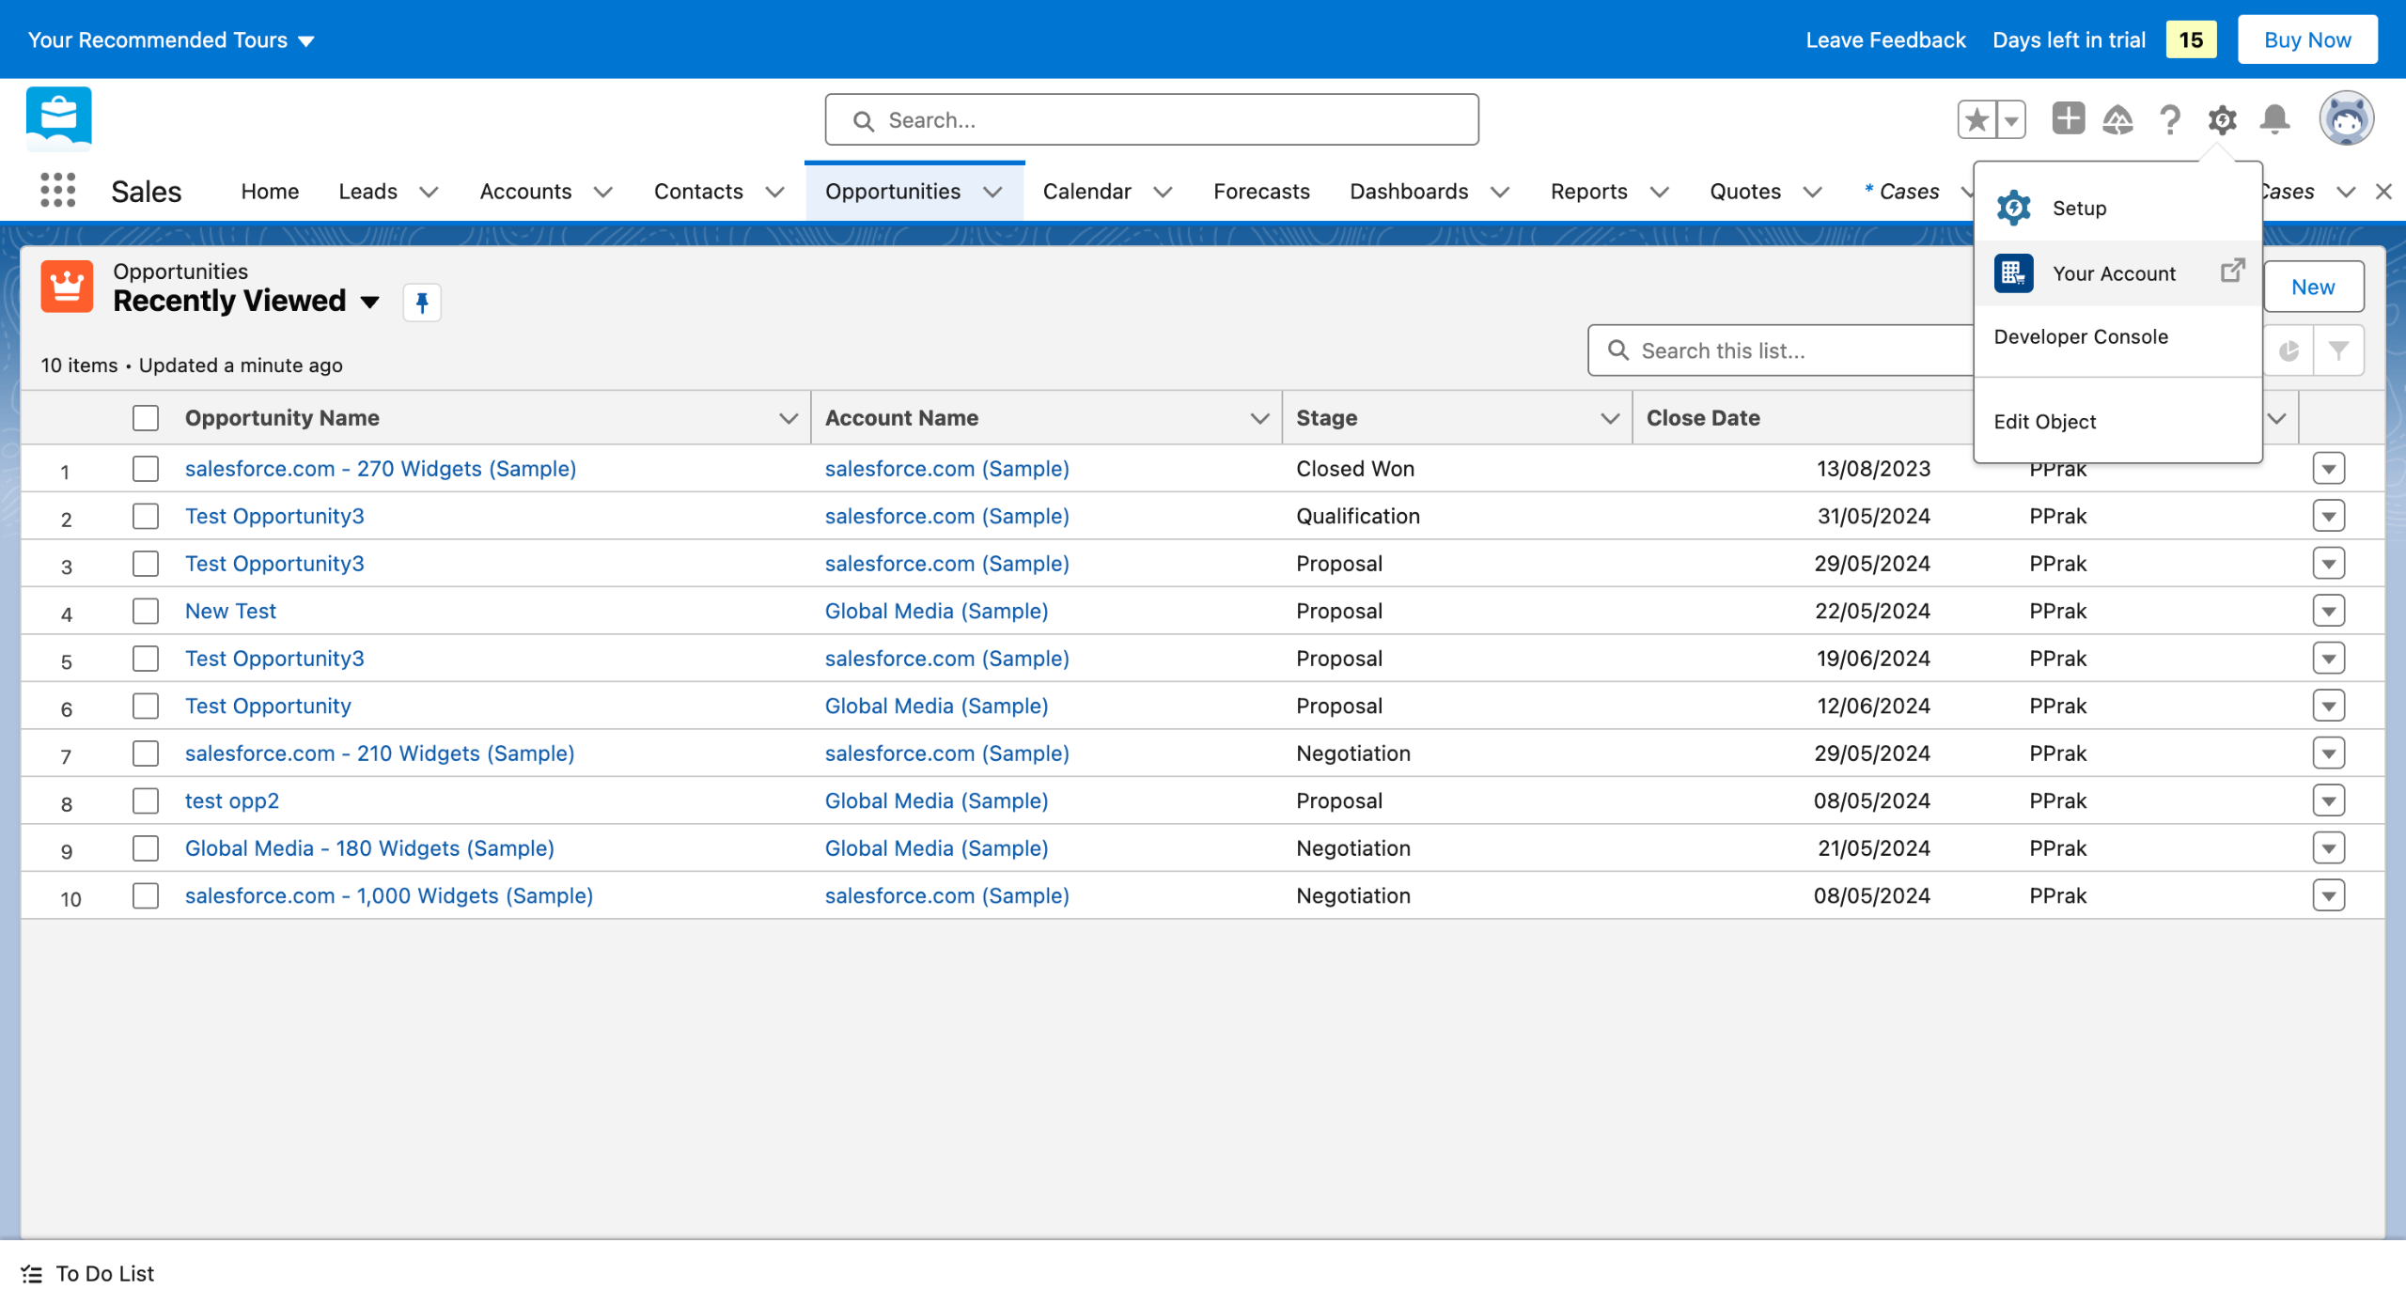The height and width of the screenshot is (1305, 2406).
Task: Click the Search this list field
Action: [1781, 350]
